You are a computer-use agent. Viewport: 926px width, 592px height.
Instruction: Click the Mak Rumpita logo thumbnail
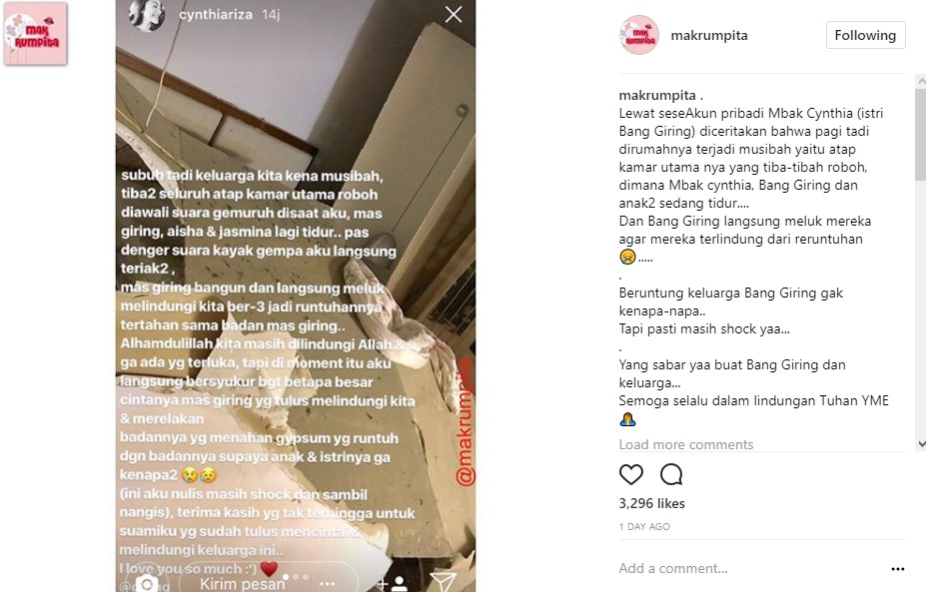35,33
